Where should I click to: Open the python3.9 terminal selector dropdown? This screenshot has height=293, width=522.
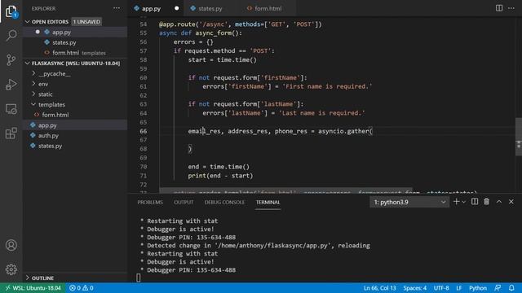(x=409, y=202)
